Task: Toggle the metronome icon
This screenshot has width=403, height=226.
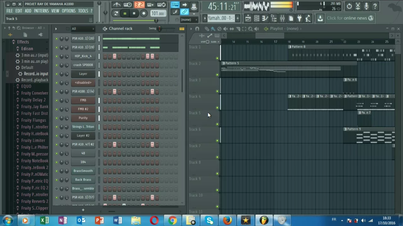Action: [x=117, y=5]
